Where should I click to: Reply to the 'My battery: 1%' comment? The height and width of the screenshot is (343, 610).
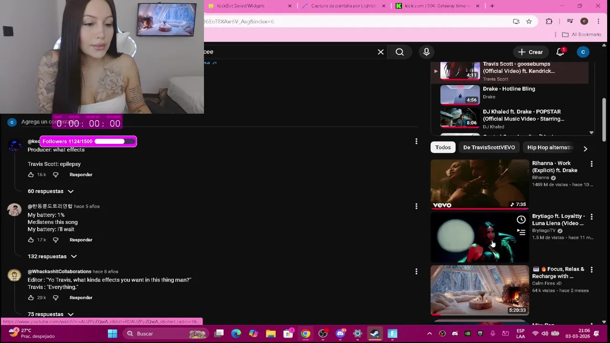[81, 240]
